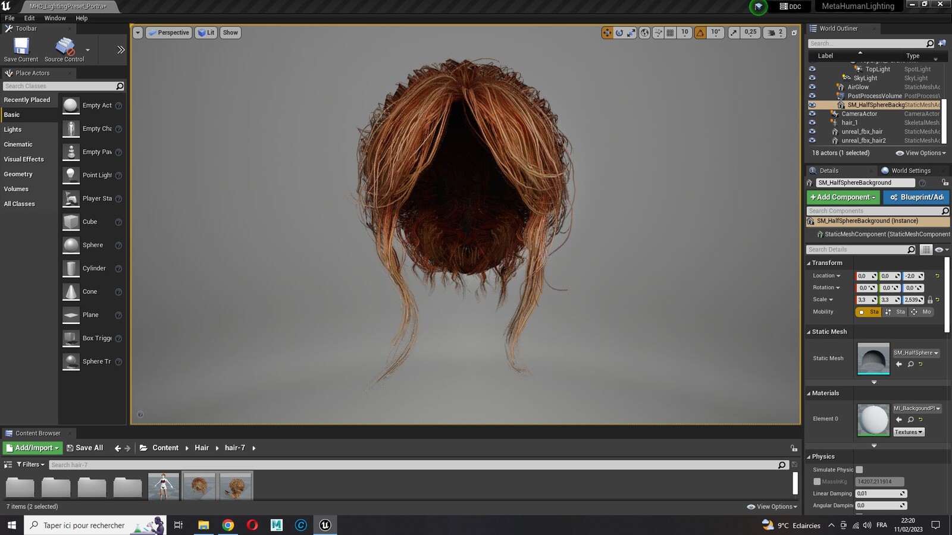The image size is (952, 535).
Task: Open the Location type dropdown
Action: [x=826, y=276]
